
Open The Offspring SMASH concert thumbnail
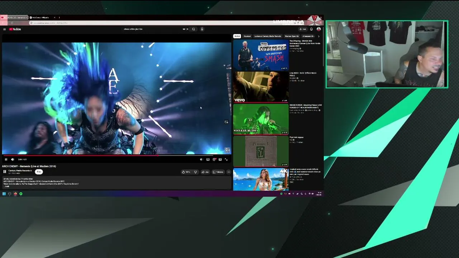pyautogui.click(x=261, y=54)
